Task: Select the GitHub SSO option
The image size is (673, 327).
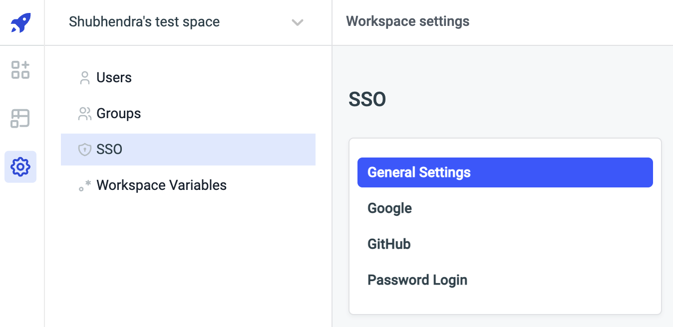Action: (389, 244)
